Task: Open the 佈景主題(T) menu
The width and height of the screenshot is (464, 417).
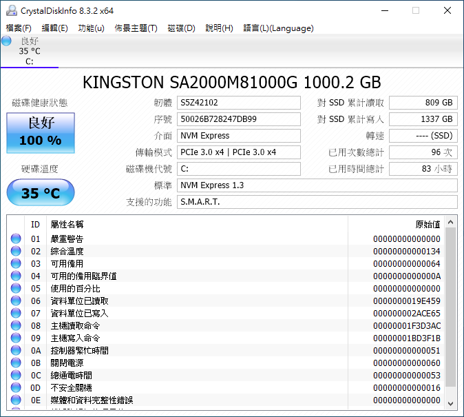Action: (136, 28)
